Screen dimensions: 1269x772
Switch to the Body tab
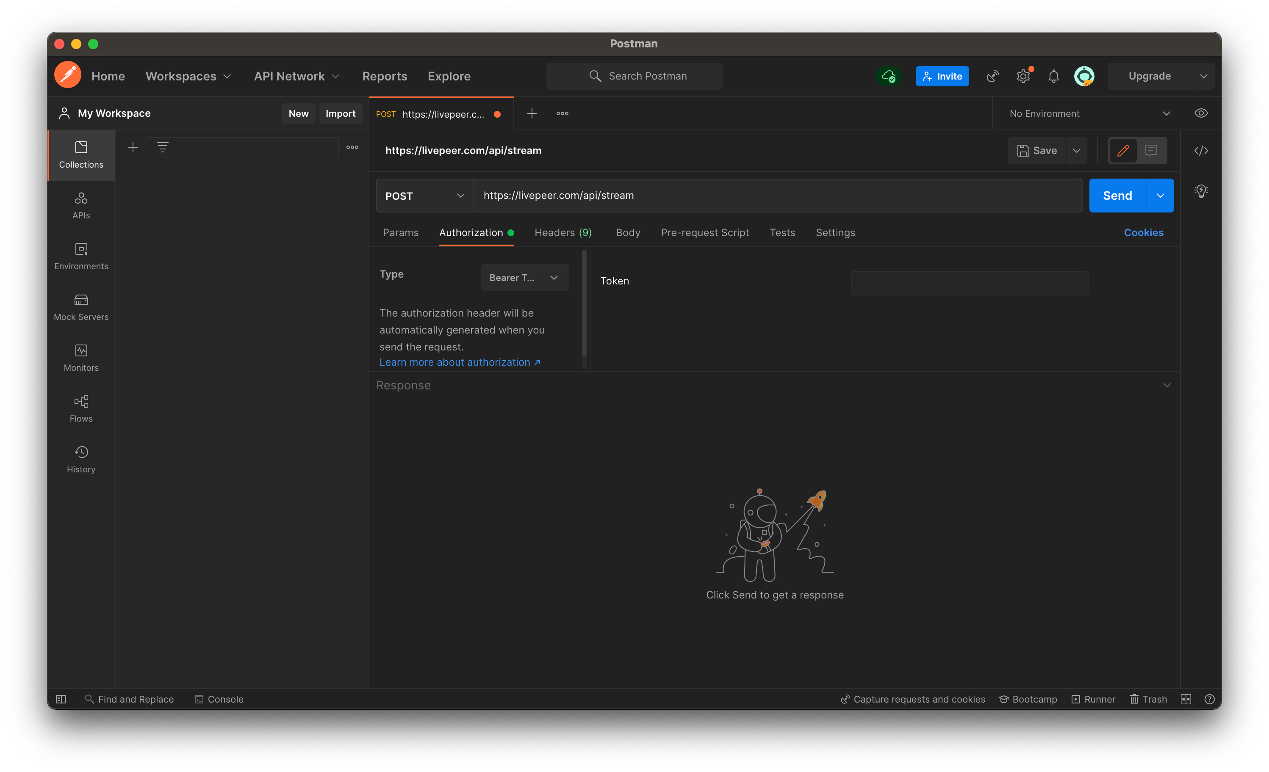coord(628,233)
